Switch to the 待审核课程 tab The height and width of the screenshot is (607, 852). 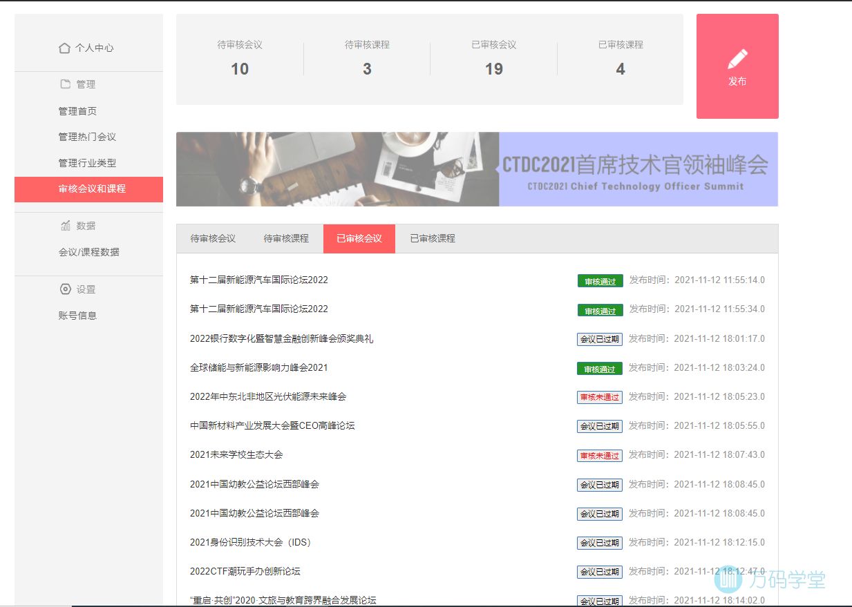pos(286,239)
